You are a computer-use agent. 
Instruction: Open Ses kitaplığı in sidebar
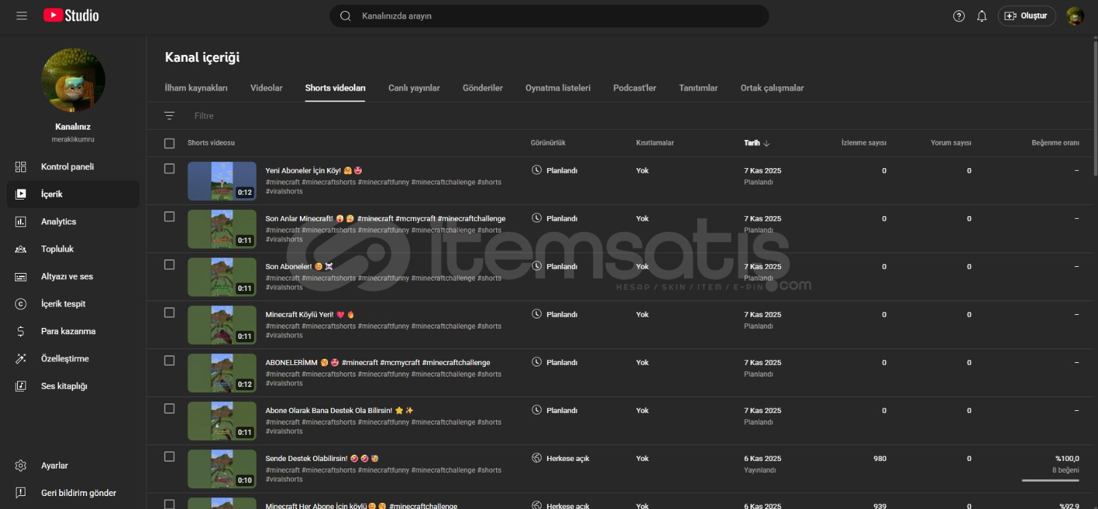(64, 386)
